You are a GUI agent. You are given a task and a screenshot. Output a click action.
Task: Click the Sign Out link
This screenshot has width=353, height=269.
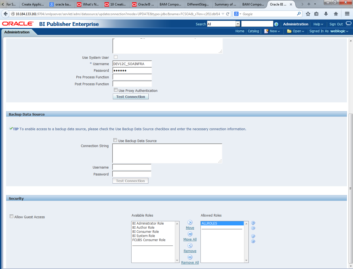(336, 24)
